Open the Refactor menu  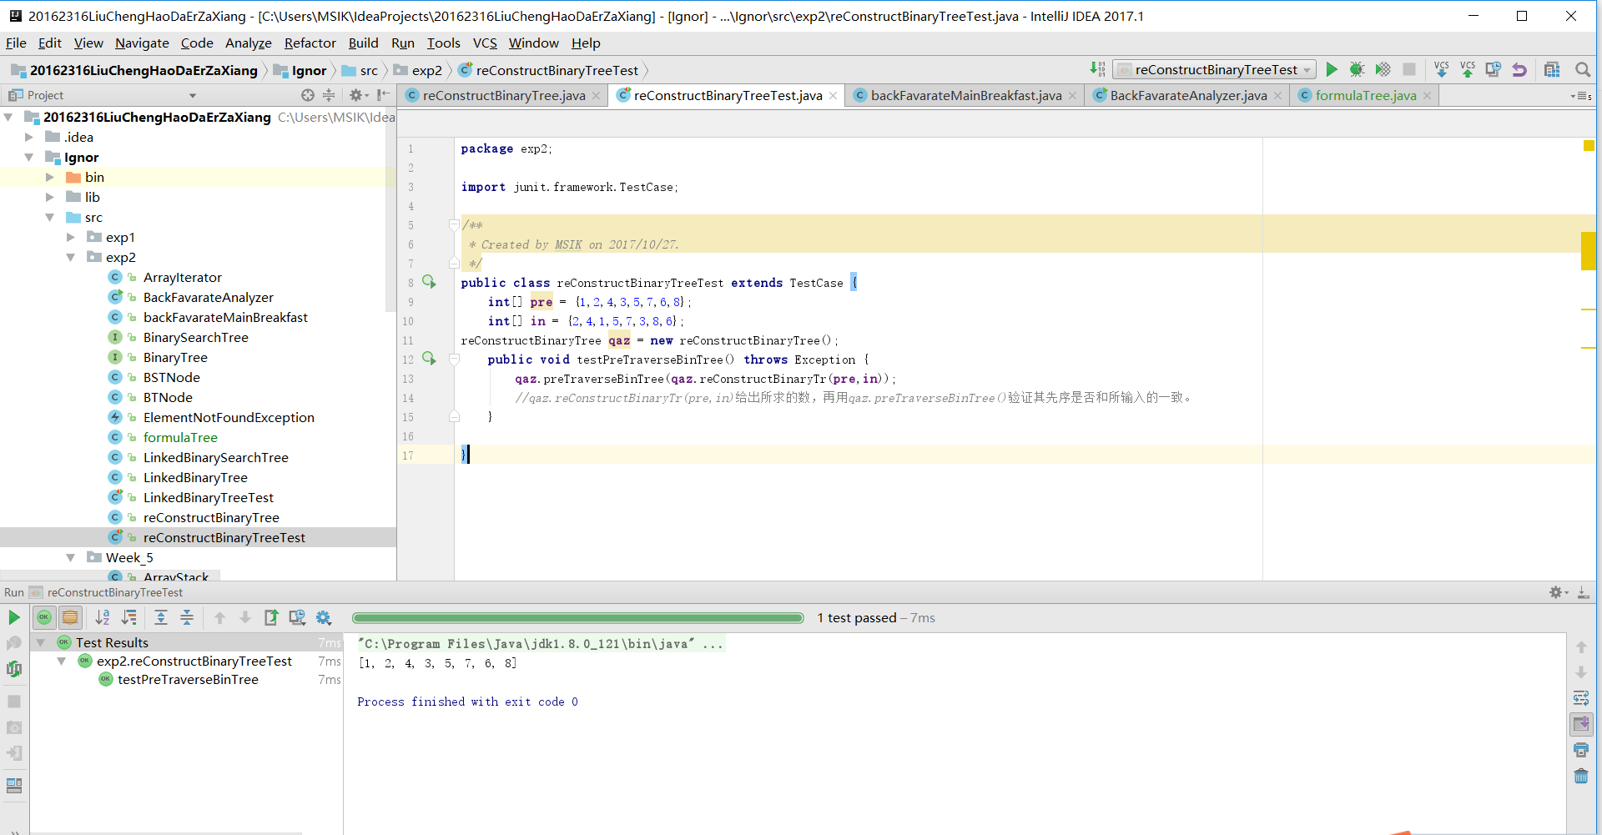pos(310,43)
